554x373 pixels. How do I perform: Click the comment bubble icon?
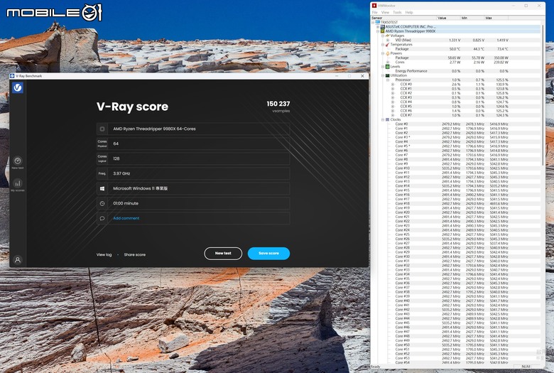(102, 218)
